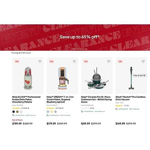150x150 pixels.
Task: Open Shark Rocket Pro Cordless Stick Vacuum link
Action: [x=130, y=98]
